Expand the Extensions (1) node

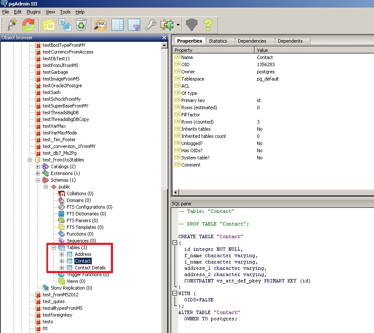[x=38, y=173]
